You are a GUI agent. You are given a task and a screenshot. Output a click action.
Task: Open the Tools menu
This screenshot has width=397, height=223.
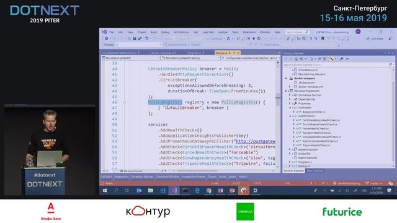(x=235, y=32)
